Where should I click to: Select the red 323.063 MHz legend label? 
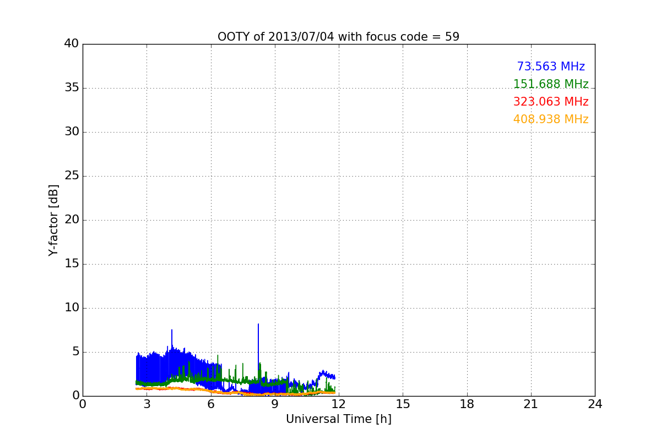tap(551, 102)
